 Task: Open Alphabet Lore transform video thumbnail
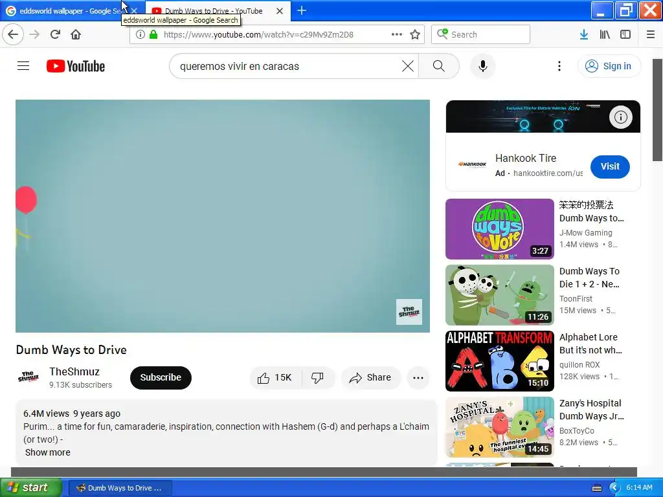499,361
